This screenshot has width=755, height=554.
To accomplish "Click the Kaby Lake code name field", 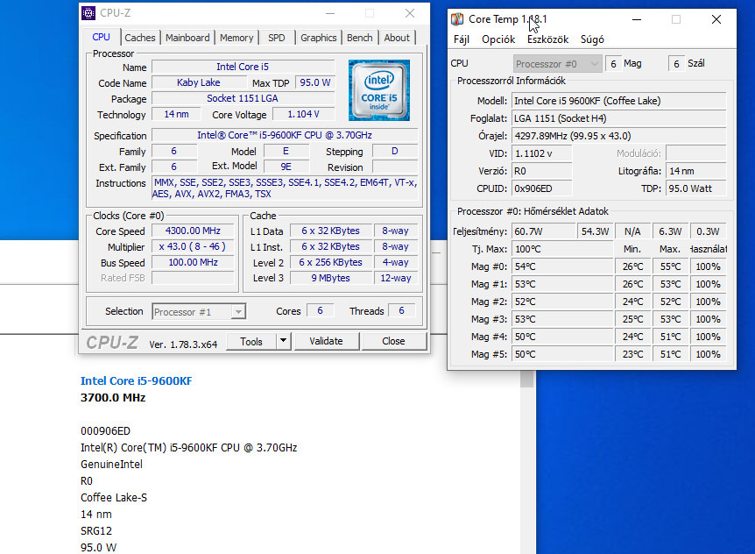I will coord(198,82).
